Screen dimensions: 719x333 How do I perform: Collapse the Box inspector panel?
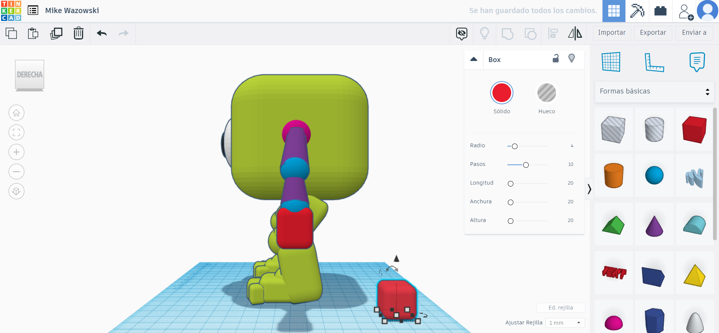(474, 59)
